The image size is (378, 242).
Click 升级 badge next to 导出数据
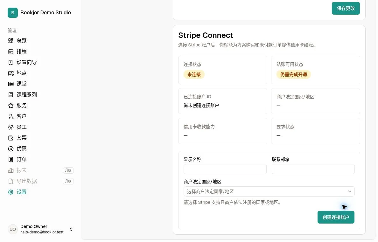[68, 181]
